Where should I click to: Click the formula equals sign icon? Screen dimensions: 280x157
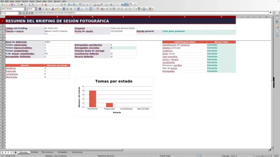tap(32, 13)
